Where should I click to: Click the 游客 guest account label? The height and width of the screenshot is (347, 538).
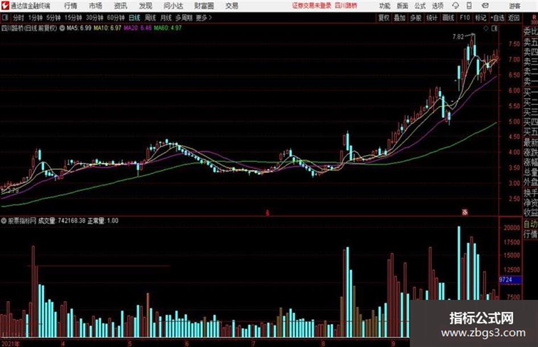[x=514, y=6]
